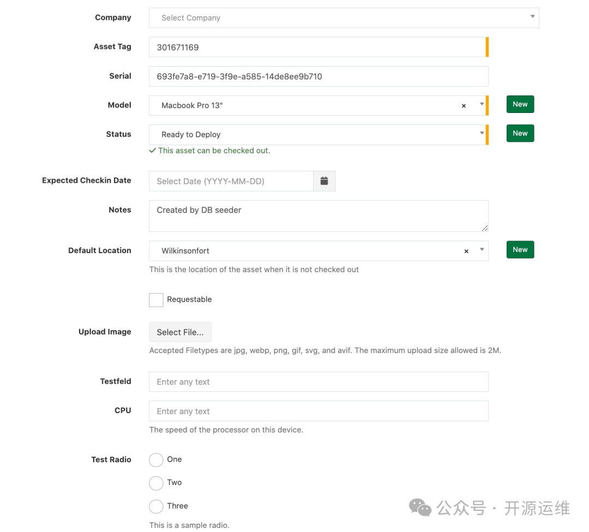Click the Test Radio label
This screenshot has height=532, width=589.
click(111, 459)
